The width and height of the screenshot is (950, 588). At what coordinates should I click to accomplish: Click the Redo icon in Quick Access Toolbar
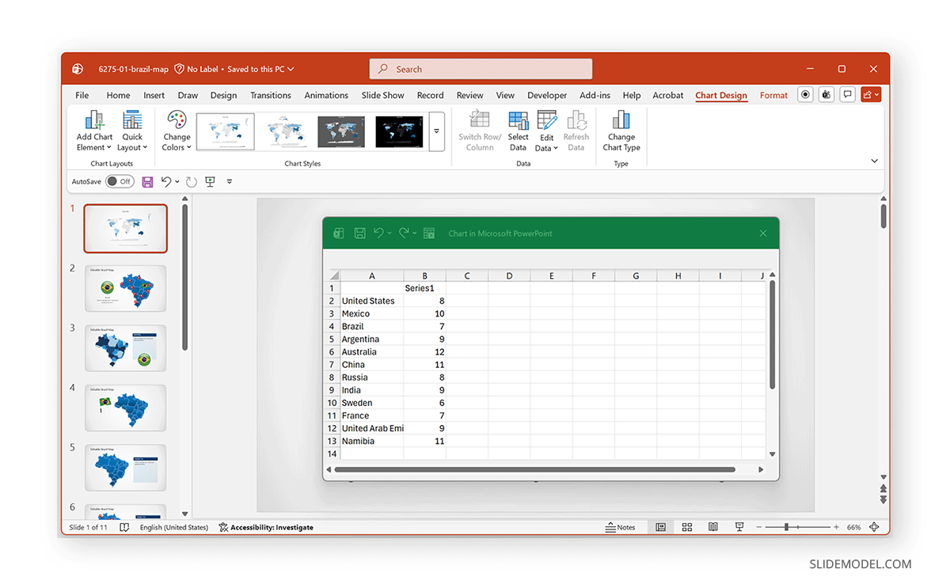coord(192,182)
